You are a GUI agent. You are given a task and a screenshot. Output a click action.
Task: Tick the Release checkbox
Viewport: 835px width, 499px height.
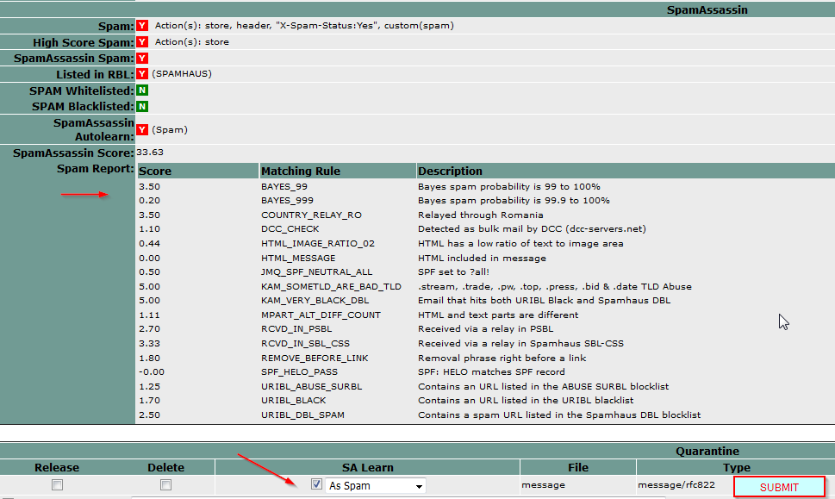[57, 485]
